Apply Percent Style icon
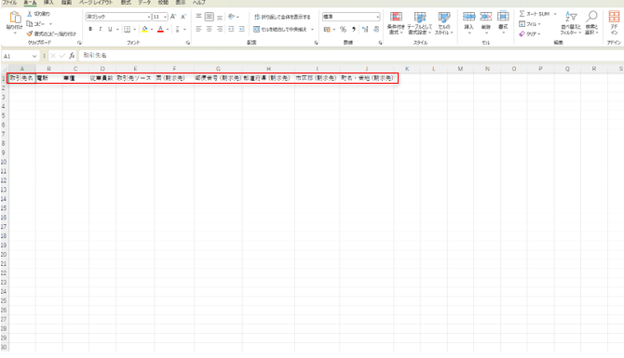Screen dimensions: 624x358 coord(343,30)
